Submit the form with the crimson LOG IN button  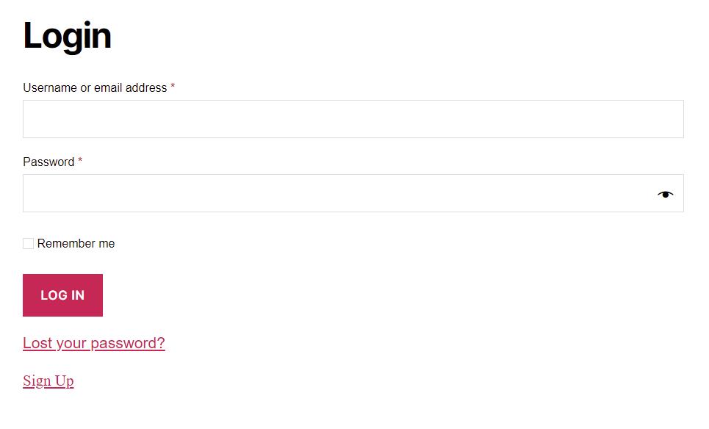point(63,295)
